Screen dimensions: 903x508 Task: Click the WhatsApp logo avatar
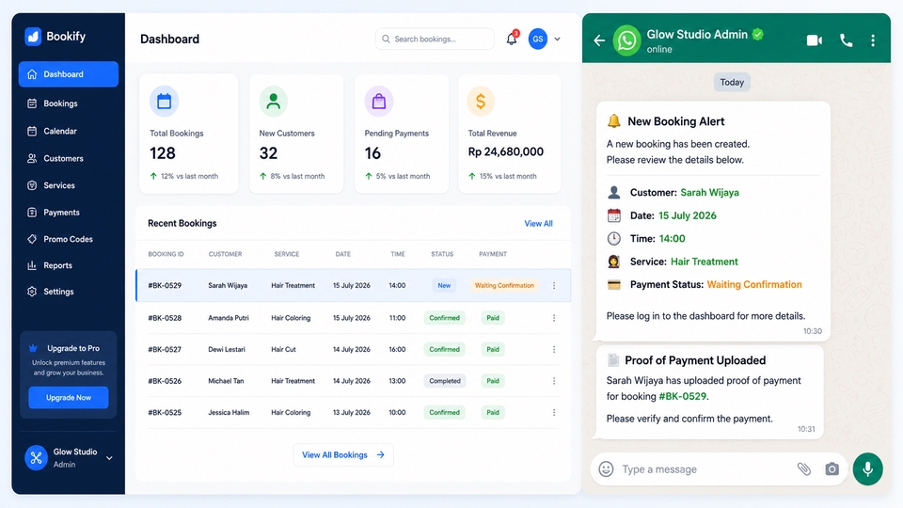click(626, 40)
